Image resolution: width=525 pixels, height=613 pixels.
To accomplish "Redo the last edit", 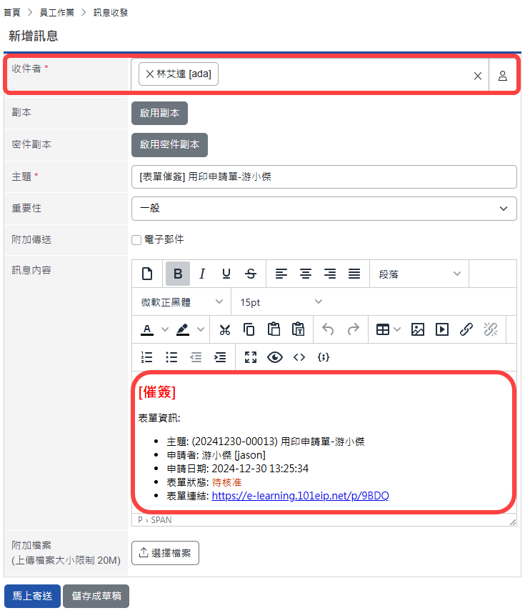I will pyautogui.click(x=353, y=329).
